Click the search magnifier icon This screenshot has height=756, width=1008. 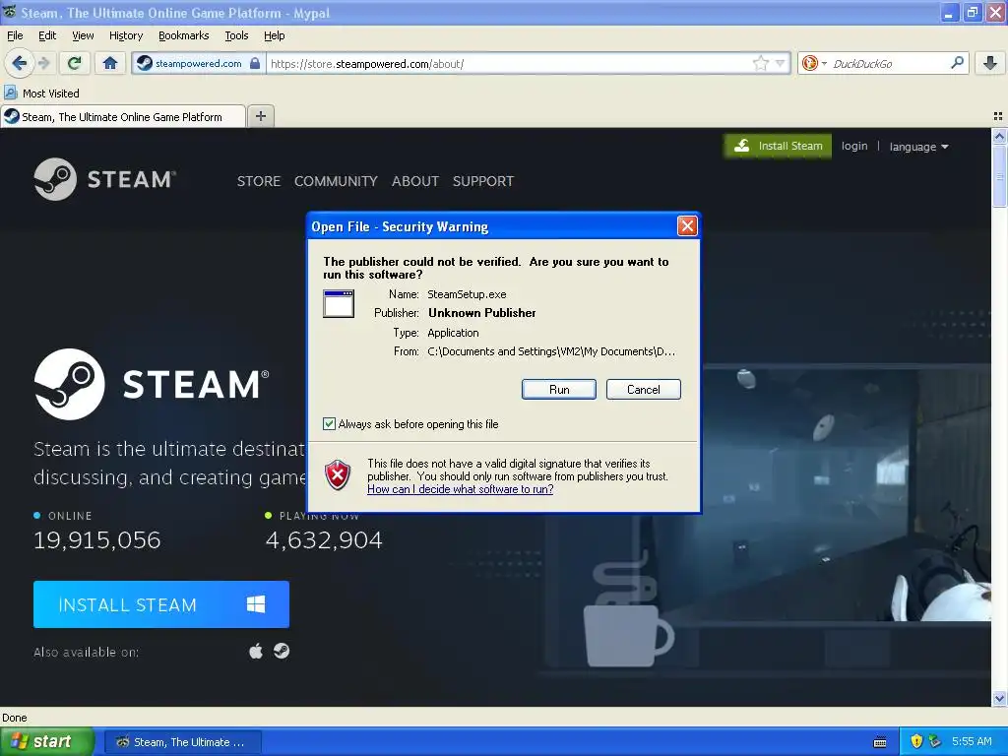[x=957, y=63]
